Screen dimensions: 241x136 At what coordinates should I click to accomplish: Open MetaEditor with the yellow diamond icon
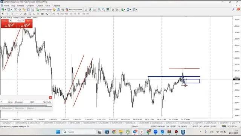54,9
